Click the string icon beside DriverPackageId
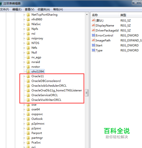 (93, 30)
